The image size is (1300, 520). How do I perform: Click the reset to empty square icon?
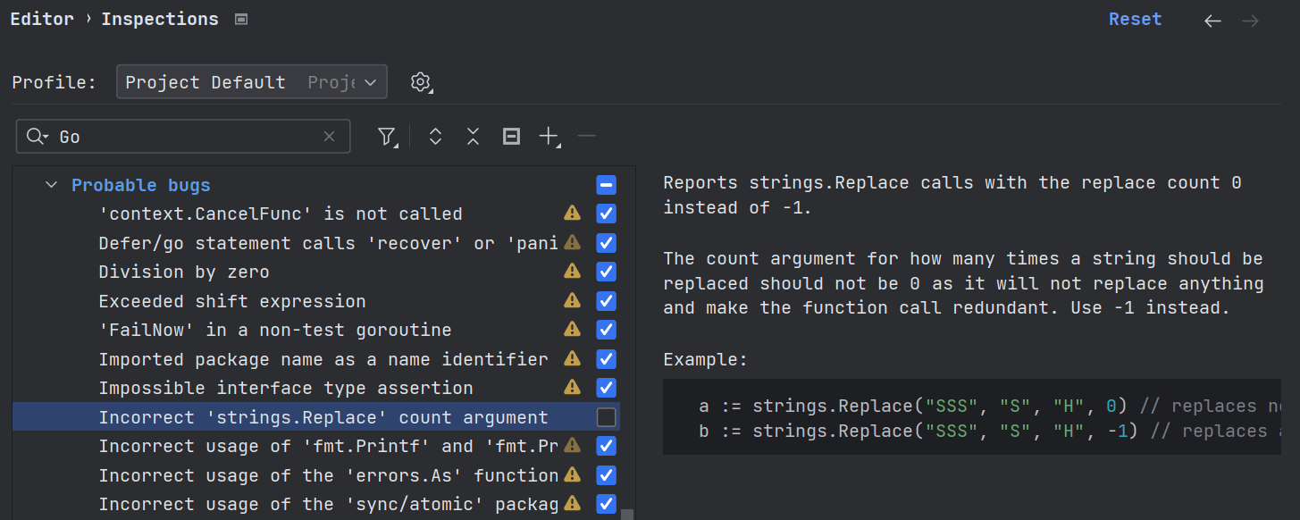click(x=511, y=137)
